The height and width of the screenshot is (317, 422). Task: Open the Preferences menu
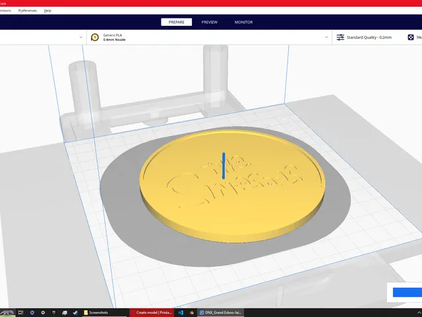coord(28,11)
